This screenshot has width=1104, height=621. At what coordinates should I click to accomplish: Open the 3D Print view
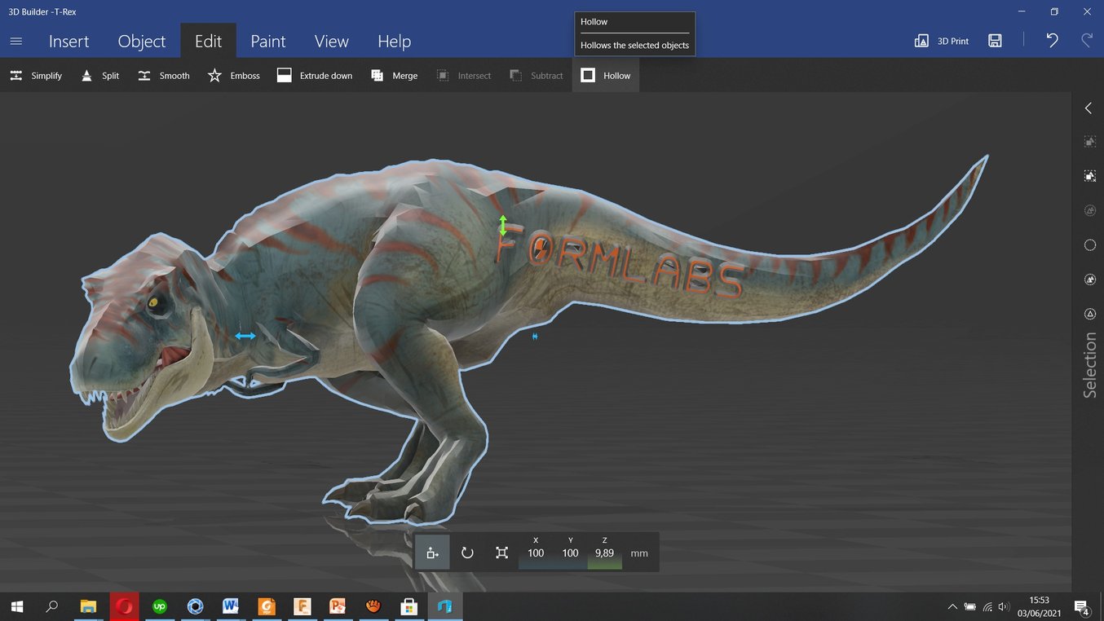coord(943,40)
